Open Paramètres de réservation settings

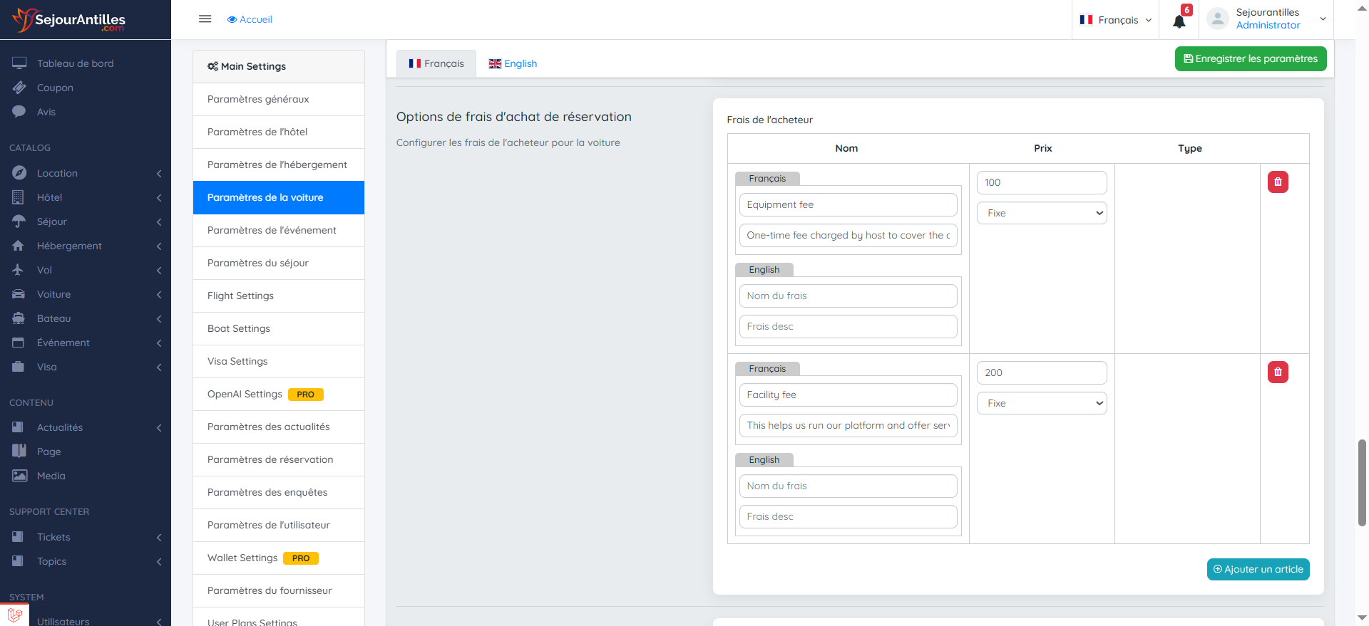270,459
